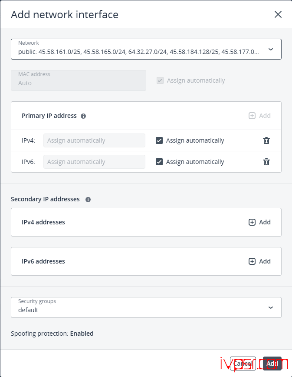Uncheck IPv6 Assign automatically
The image size is (292, 377).
coord(159,162)
